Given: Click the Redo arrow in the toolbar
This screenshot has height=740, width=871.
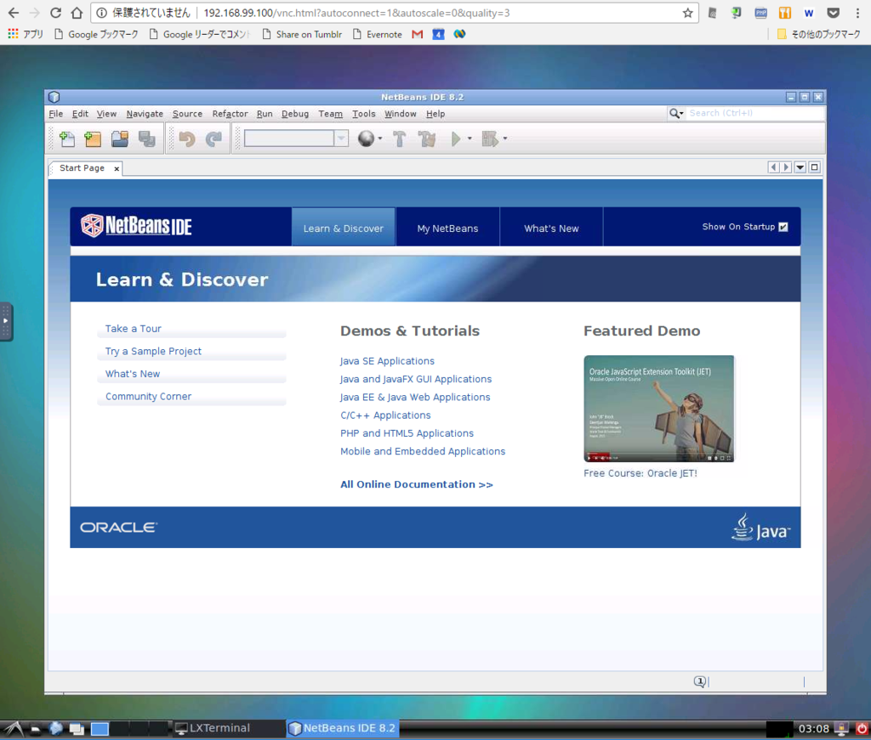Looking at the screenshot, I should click(x=213, y=138).
